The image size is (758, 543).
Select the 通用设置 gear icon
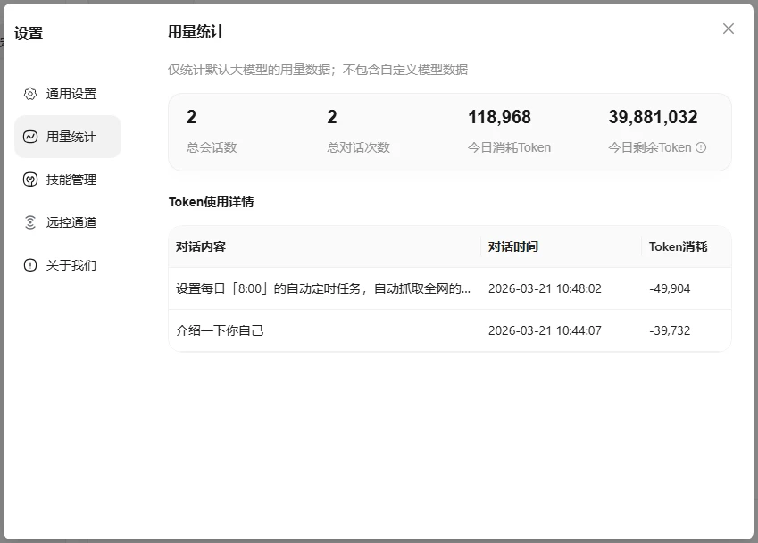coord(28,93)
